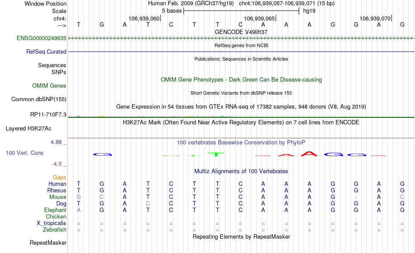
Task: Click the dash gap in the Mouse alignment row
Action: click(x=356, y=197)
